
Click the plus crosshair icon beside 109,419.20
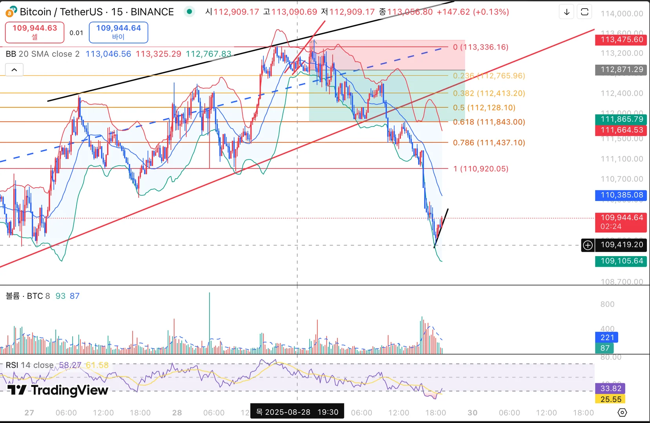pos(588,245)
